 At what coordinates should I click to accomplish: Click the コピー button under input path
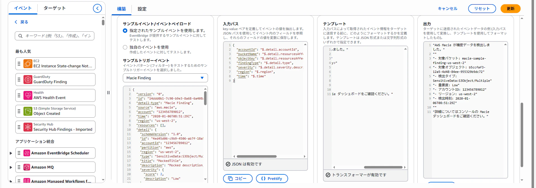pos(238,179)
